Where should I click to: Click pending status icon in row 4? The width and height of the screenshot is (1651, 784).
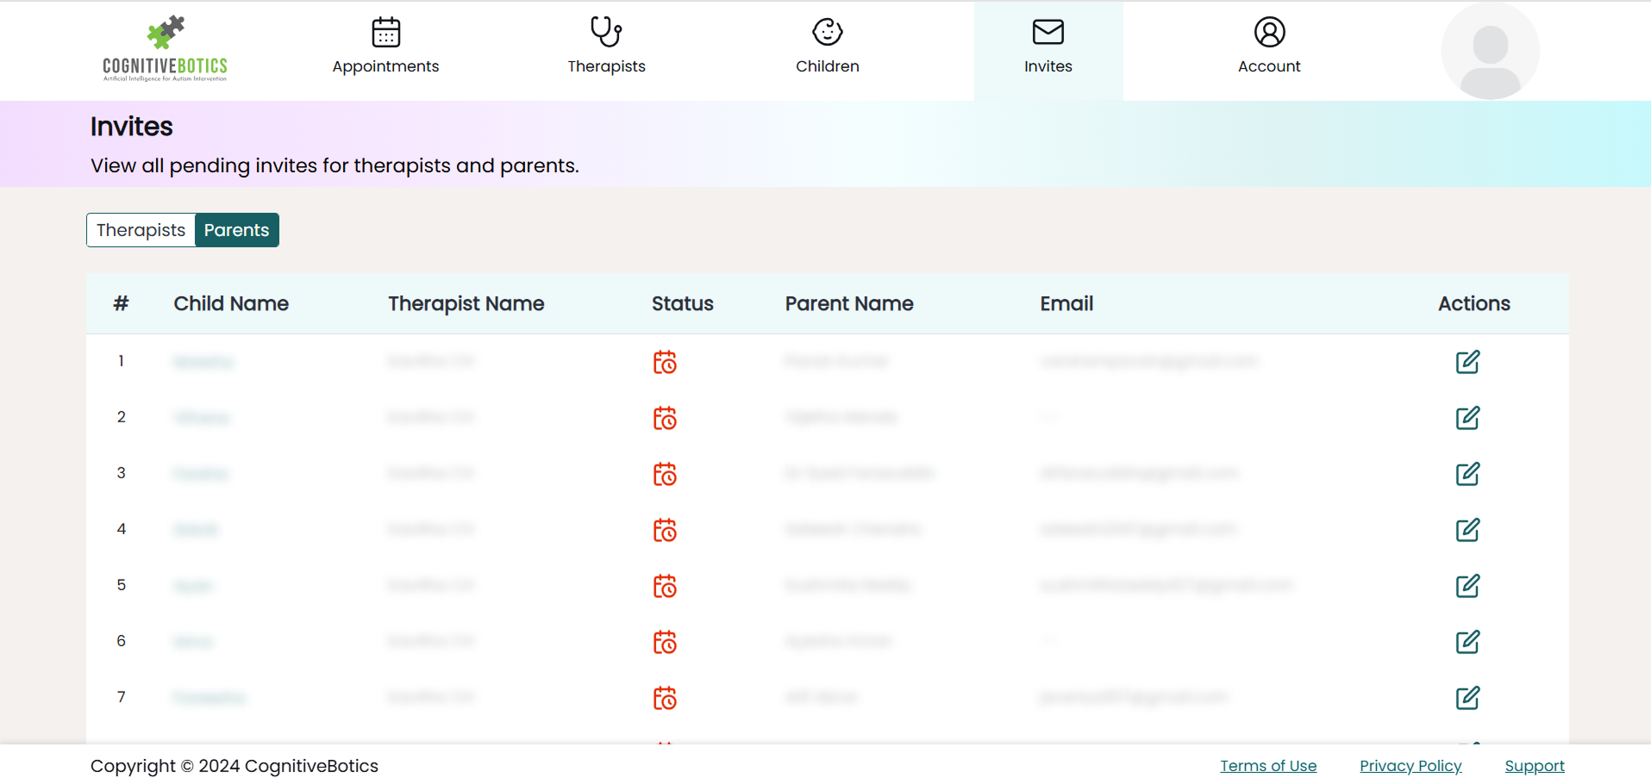pyautogui.click(x=665, y=530)
